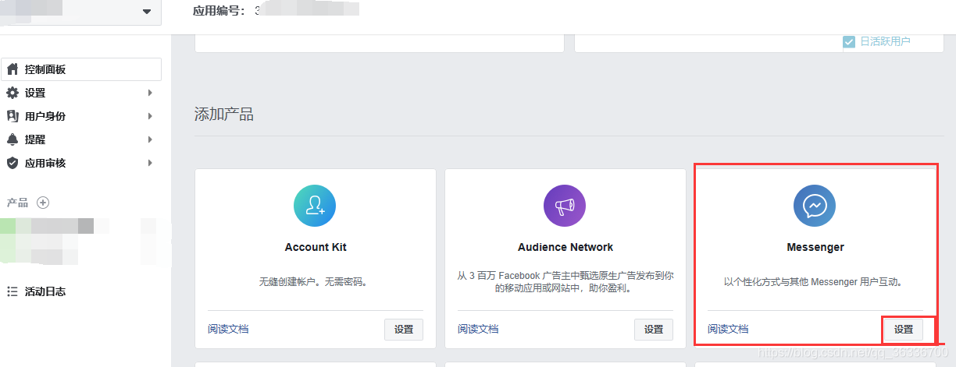Open the 用户身份 sidebar item
The height and width of the screenshot is (367, 956).
click(81, 116)
